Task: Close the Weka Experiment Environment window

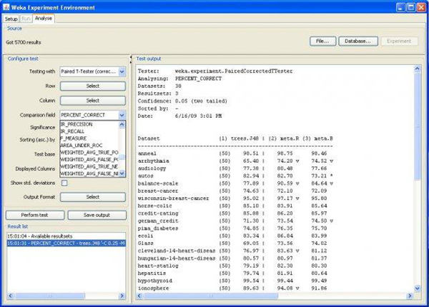Action: pos(420,6)
